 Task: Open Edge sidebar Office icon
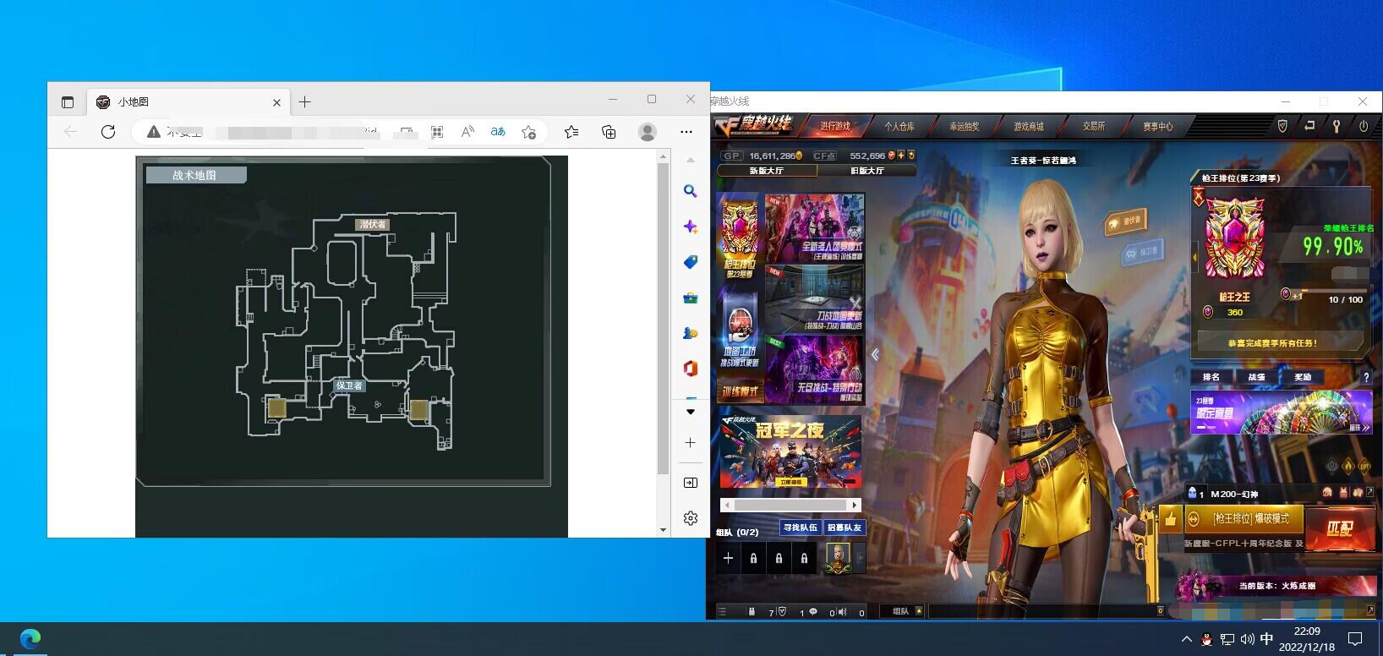[x=691, y=369]
